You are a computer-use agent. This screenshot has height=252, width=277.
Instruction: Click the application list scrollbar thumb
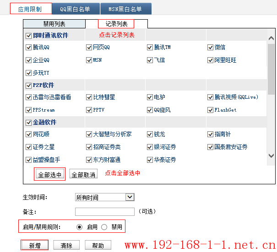(x=271, y=70)
